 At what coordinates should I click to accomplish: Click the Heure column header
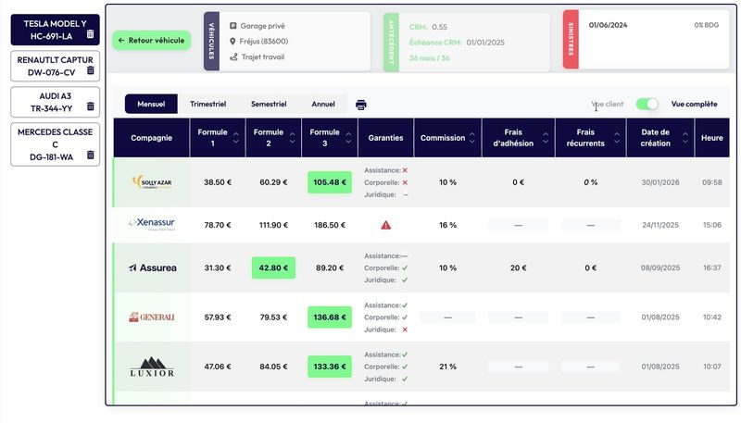click(x=711, y=138)
